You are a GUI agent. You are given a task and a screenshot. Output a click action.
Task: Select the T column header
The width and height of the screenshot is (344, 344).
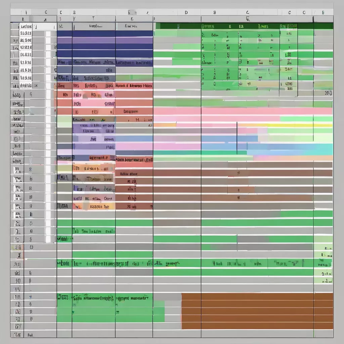point(93,19)
